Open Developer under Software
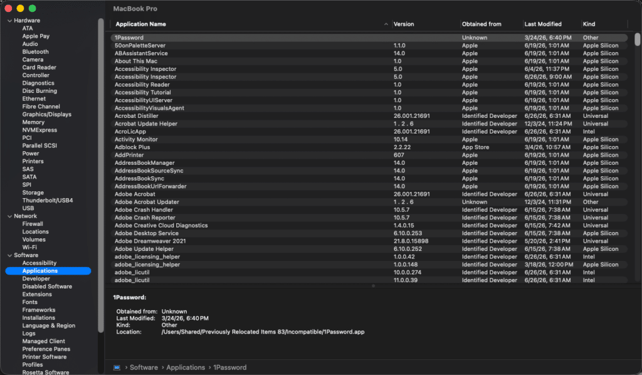The width and height of the screenshot is (642, 375). pyautogui.click(x=36, y=279)
